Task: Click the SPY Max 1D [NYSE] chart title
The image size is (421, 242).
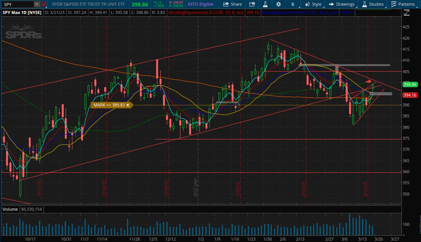Action: [22, 13]
